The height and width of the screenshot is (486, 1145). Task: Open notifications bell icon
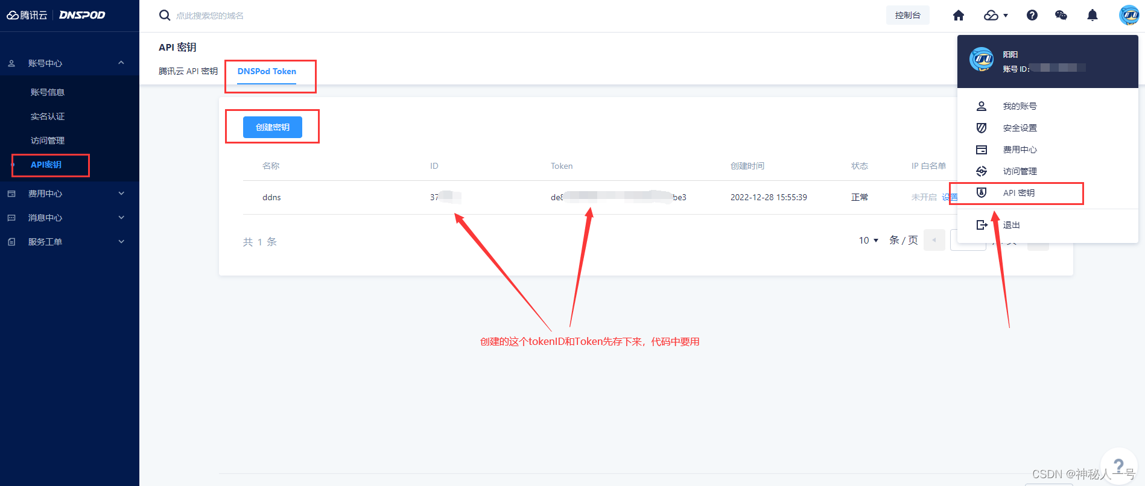[1093, 15]
